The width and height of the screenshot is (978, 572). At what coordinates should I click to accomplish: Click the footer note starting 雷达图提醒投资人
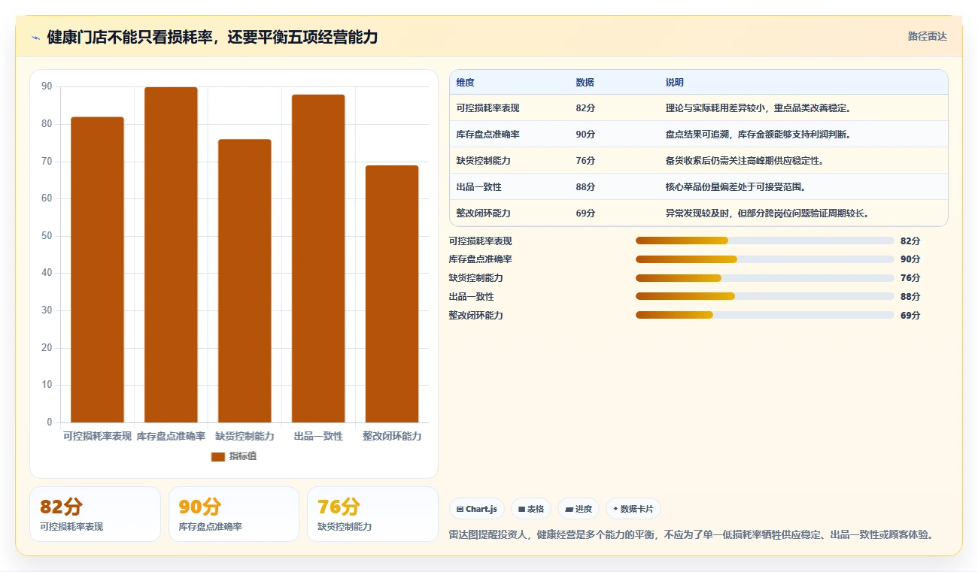(x=692, y=535)
